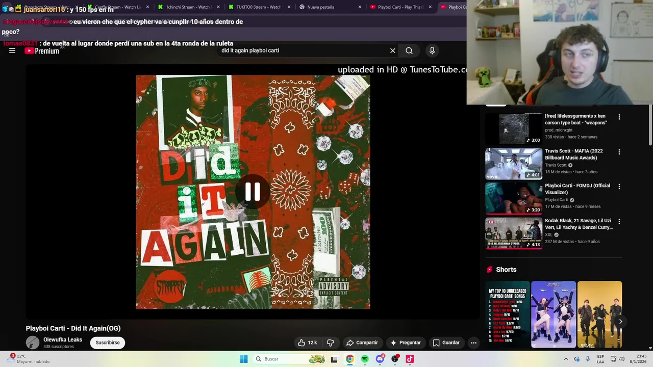653x367 pixels.
Task: Open the Olewufka Leaks channel name link
Action: [x=63, y=339]
